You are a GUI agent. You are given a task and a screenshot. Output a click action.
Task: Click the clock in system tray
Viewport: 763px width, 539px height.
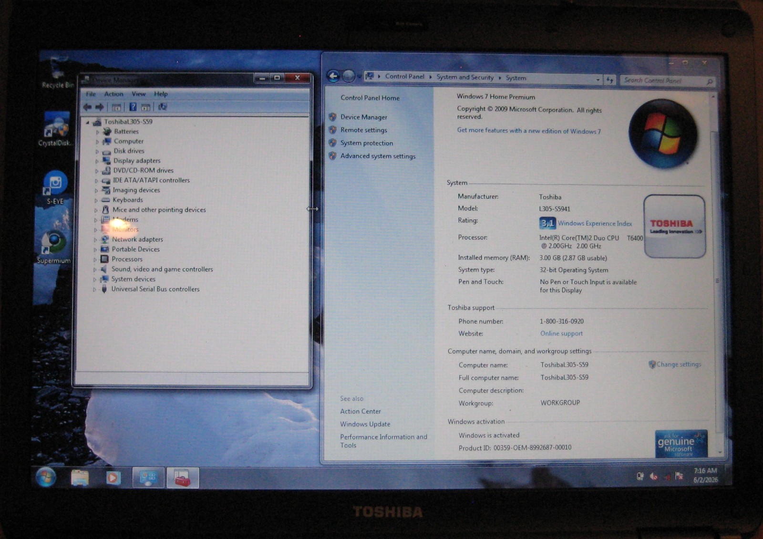(x=705, y=475)
